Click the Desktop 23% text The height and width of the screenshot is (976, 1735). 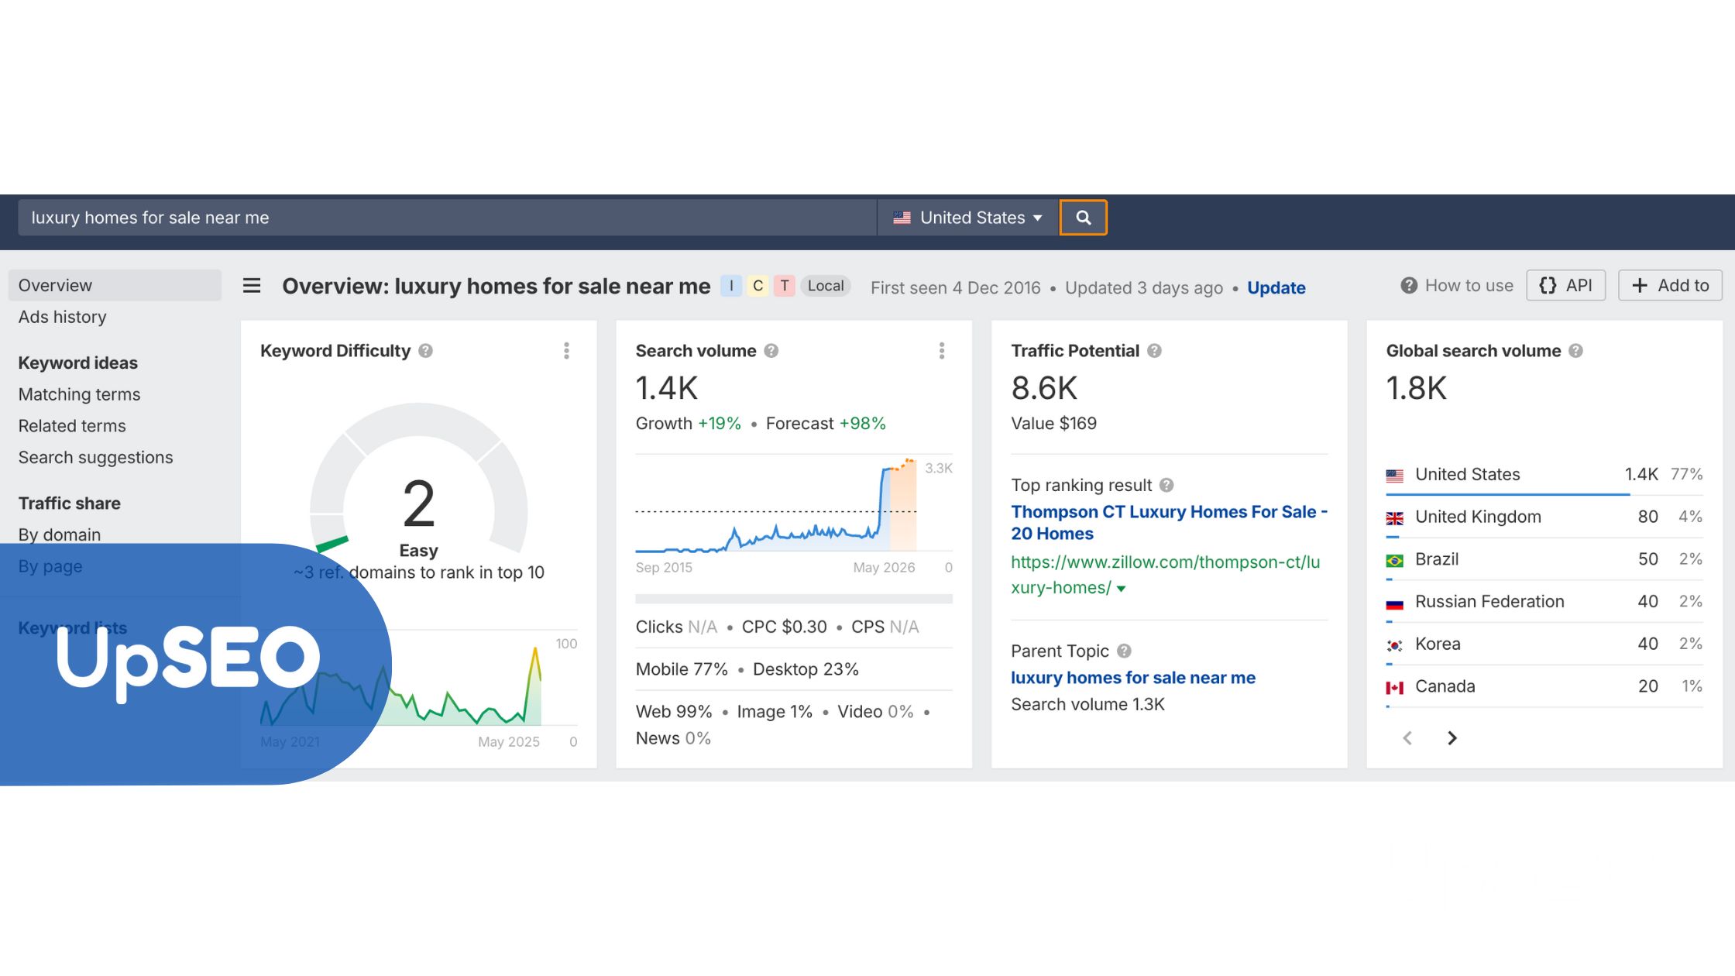[806, 669]
